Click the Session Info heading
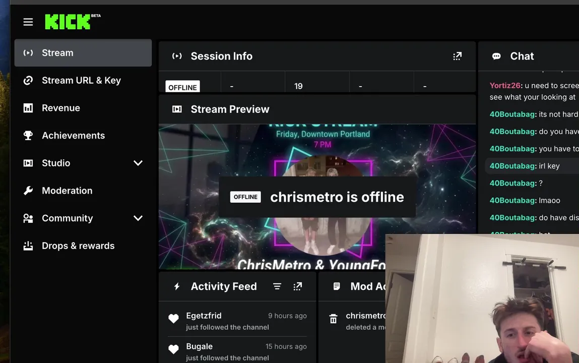 (222, 56)
